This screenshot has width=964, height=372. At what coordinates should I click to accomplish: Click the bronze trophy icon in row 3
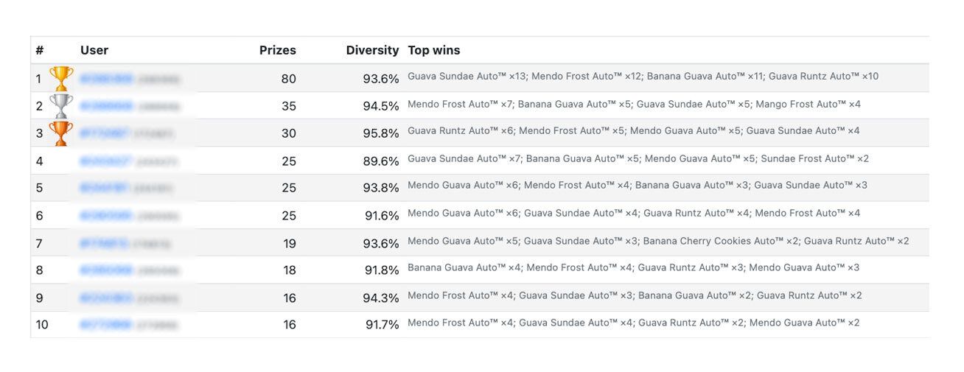61,133
